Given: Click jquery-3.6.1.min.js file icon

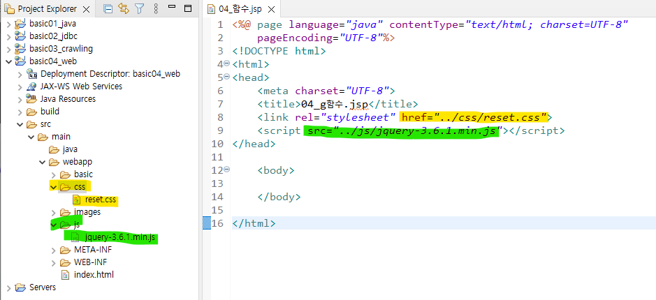Looking at the screenshot, I should [75, 238].
